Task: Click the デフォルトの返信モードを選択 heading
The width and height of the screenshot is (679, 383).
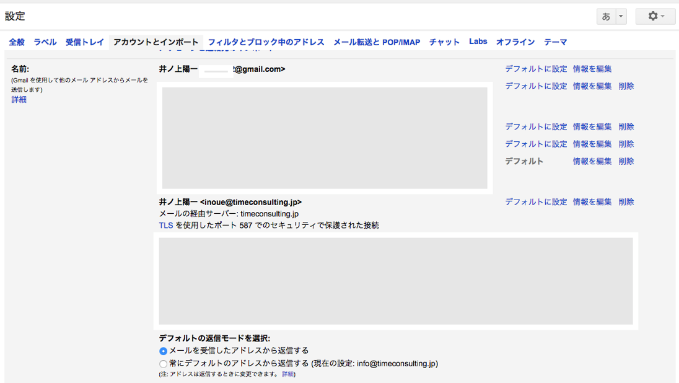Action: coord(214,338)
